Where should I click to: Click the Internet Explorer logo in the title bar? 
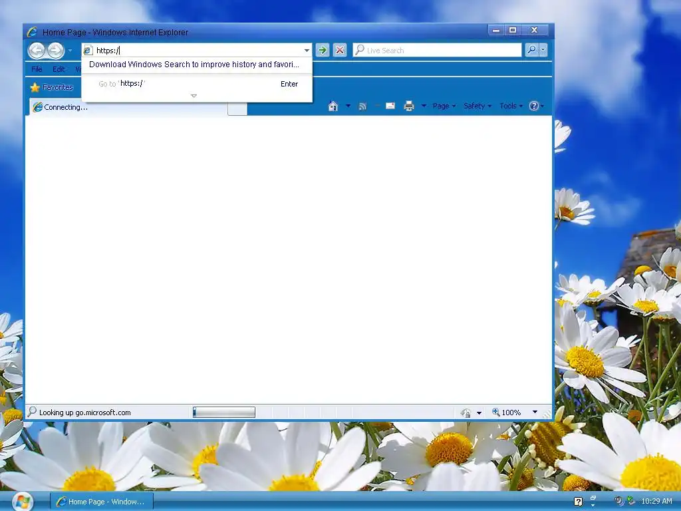(32, 32)
